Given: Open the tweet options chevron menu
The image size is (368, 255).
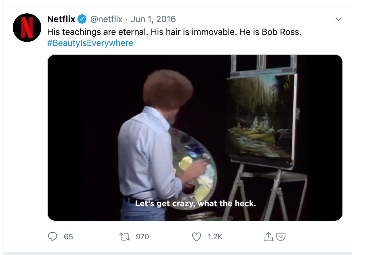Looking at the screenshot, I should 338,19.
